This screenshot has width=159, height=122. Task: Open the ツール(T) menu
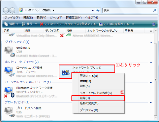tap(56, 18)
